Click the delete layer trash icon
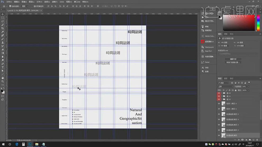 coord(257,140)
